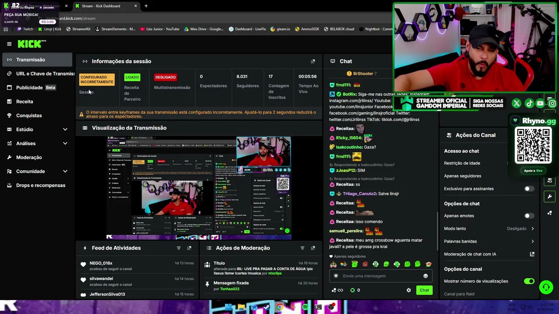Click the green Kicks balance icon
The image size is (559, 314).
[352, 290]
